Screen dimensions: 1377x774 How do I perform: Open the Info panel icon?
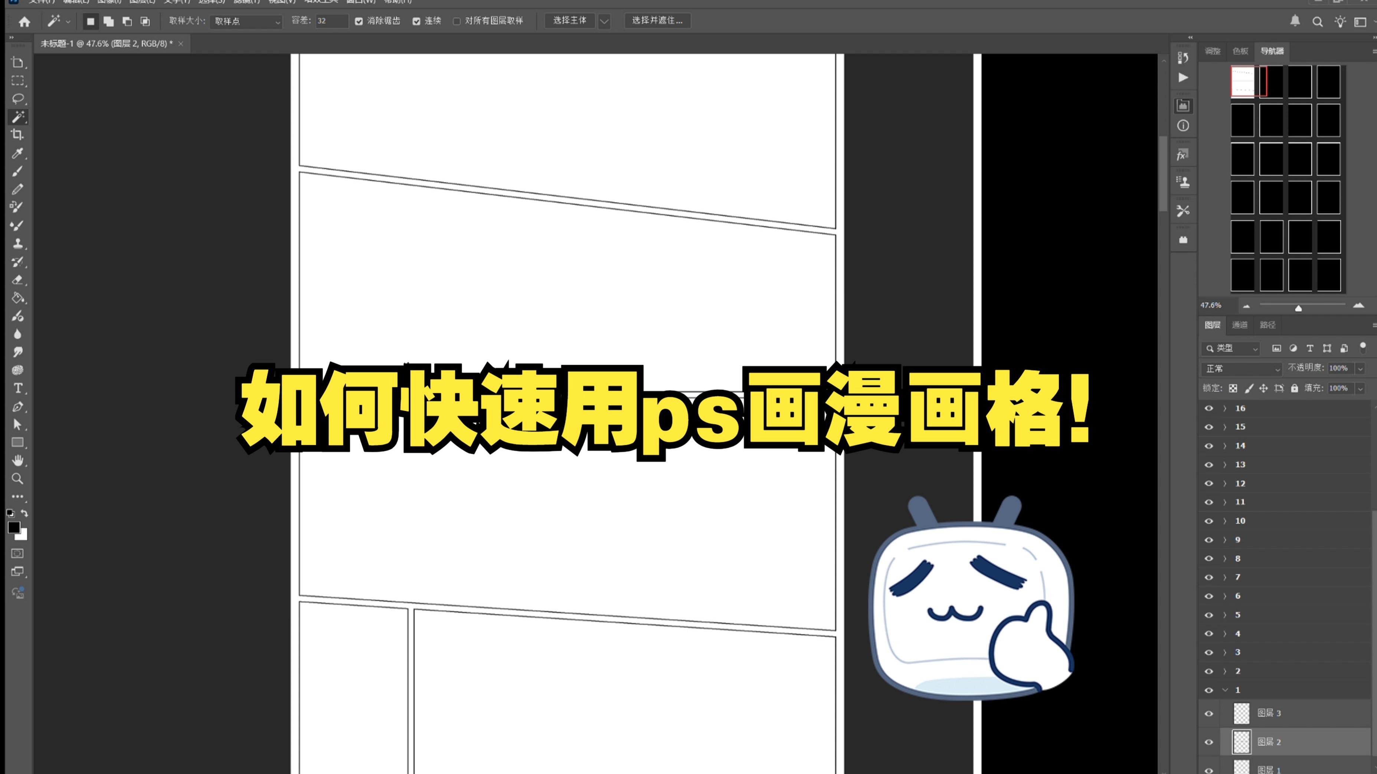click(1183, 126)
